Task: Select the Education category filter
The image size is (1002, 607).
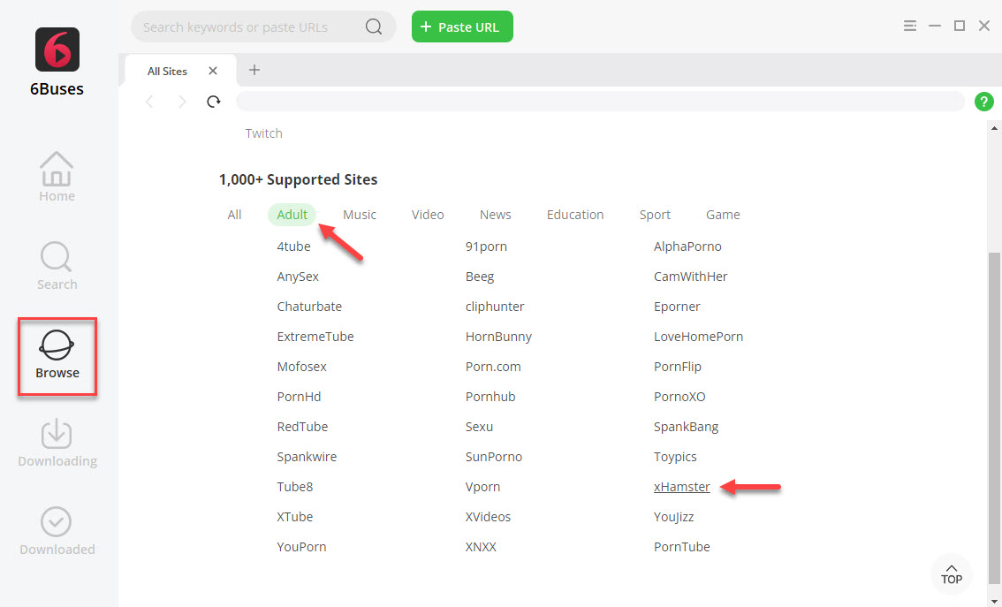Action: pyautogui.click(x=575, y=215)
